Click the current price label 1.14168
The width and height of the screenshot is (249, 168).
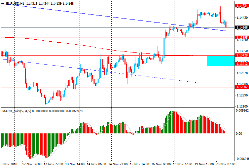242,27
